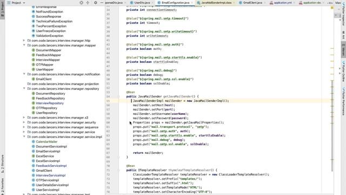
Task: Click the ExcelService class icon
Action: pos(34,156)
